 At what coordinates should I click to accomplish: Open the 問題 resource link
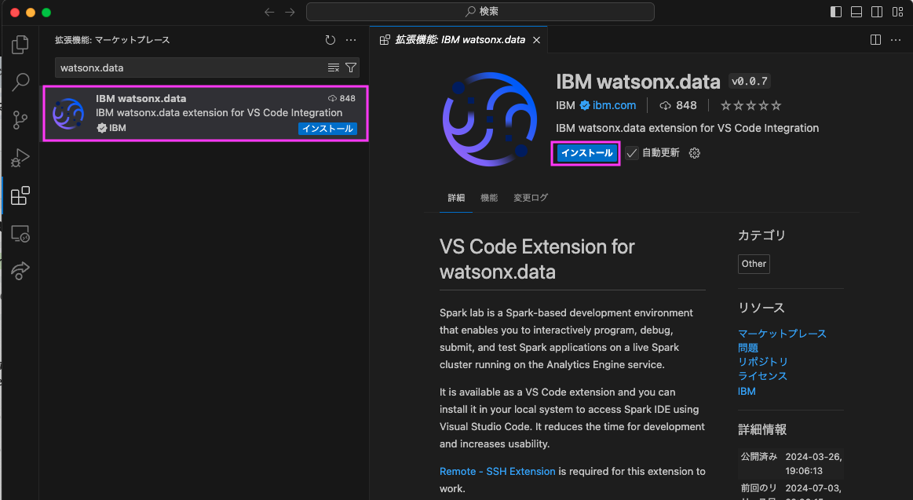[x=747, y=348]
